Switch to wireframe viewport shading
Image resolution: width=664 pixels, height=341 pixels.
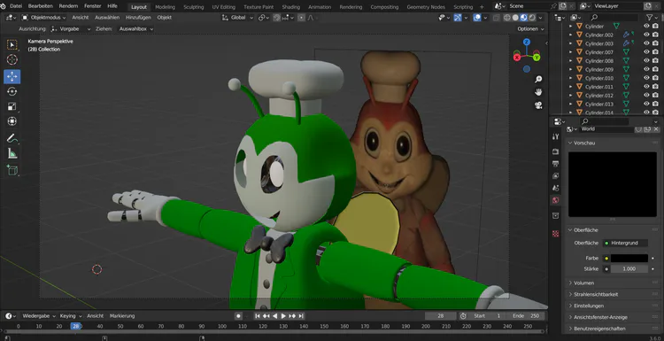507,18
